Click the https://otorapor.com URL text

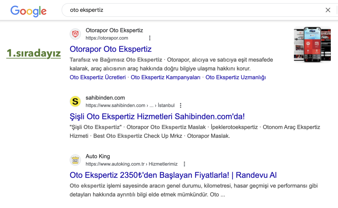(107, 38)
